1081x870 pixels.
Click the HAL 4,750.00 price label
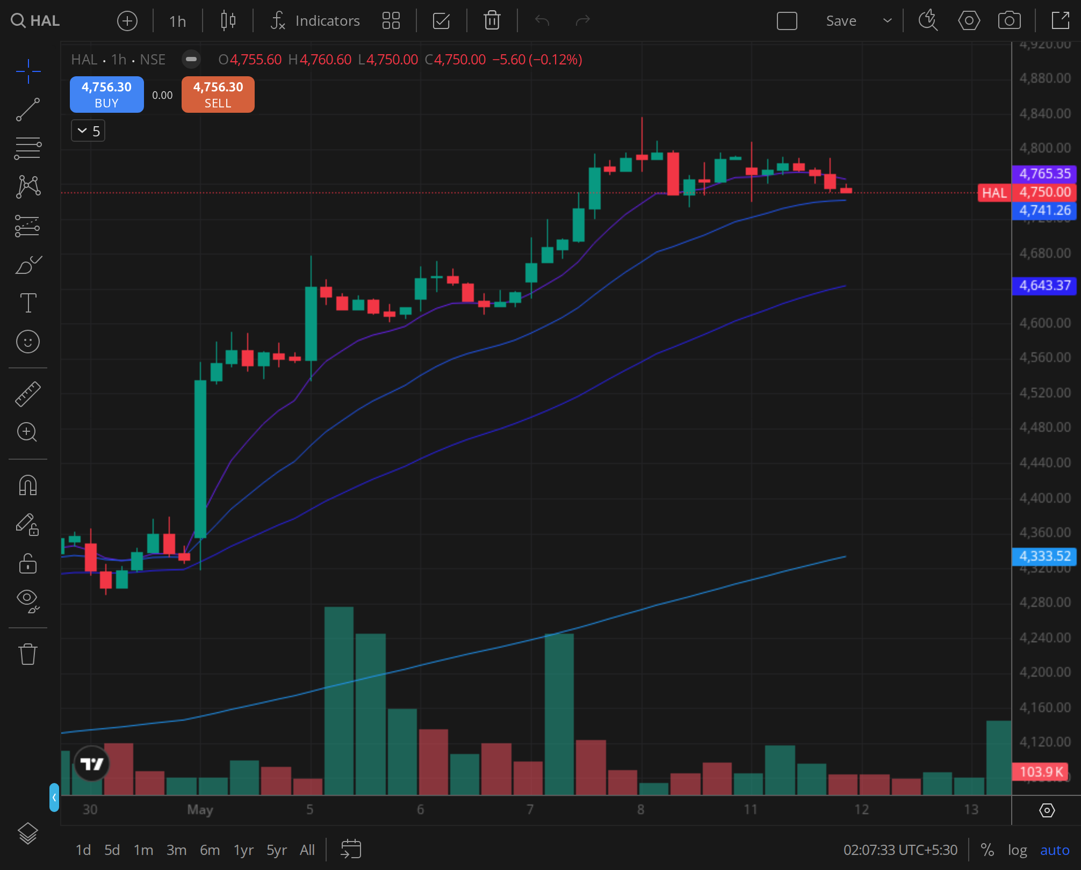click(1027, 192)
